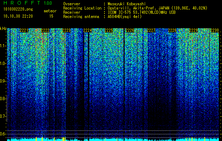Click the Receiving Location label

[x=82, y=8]
